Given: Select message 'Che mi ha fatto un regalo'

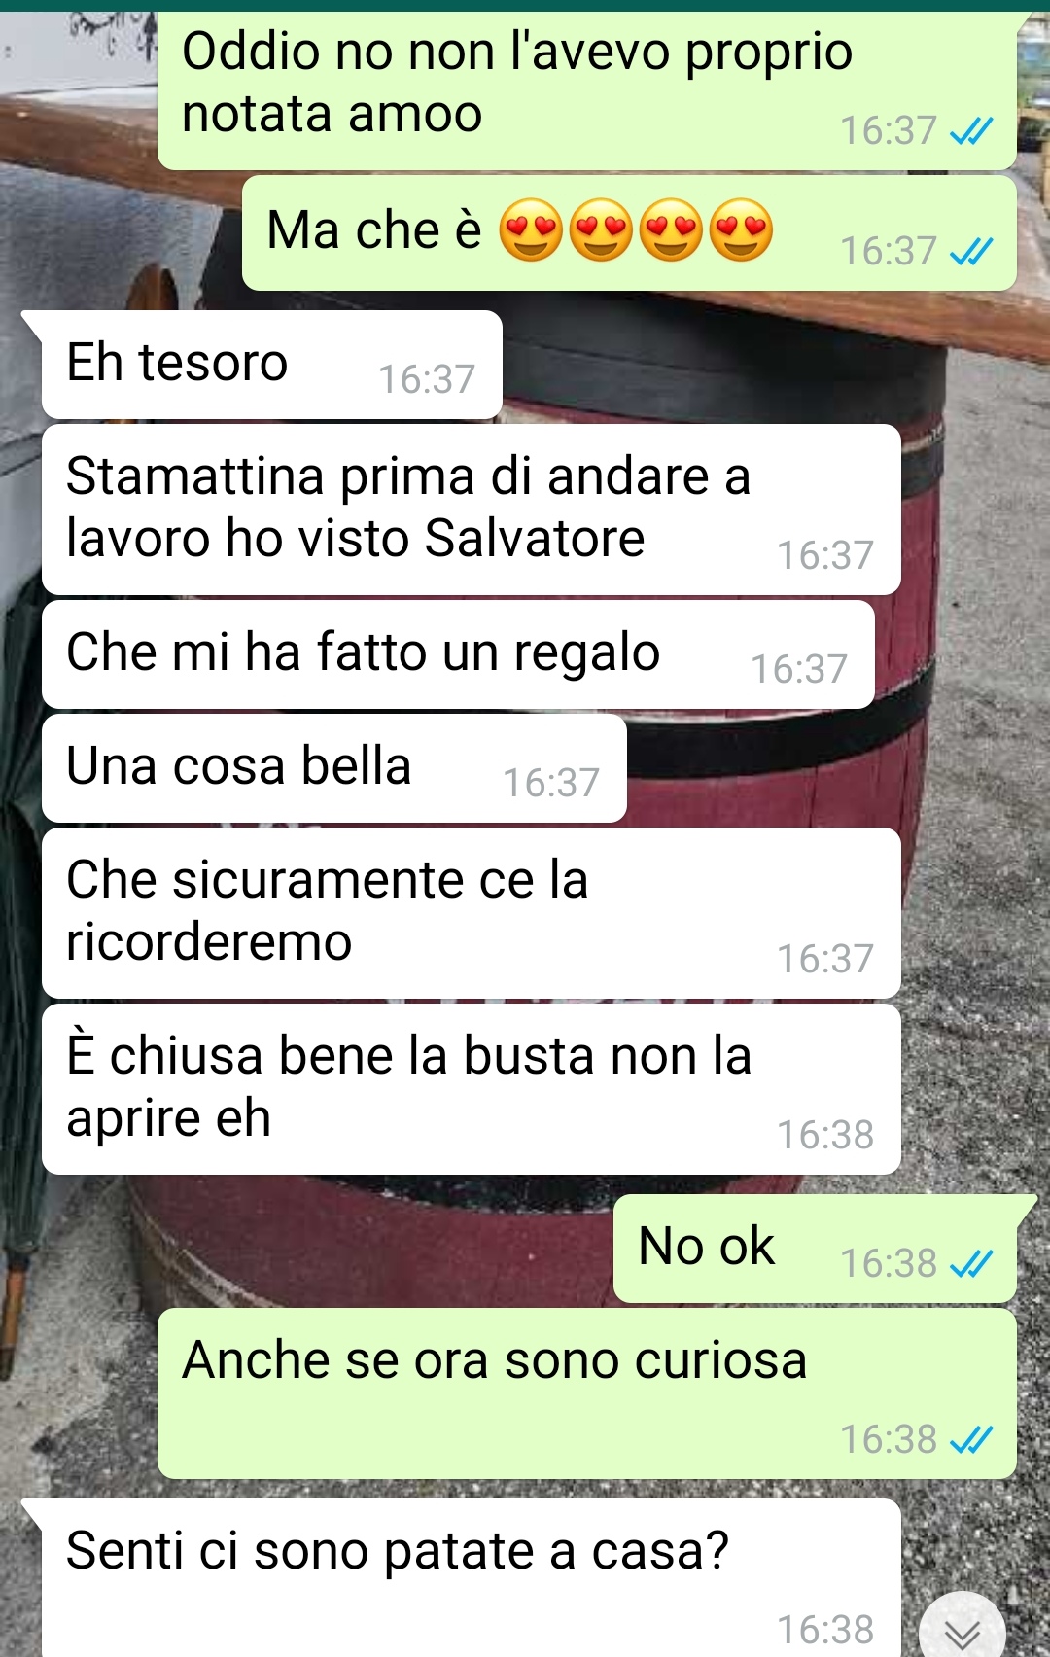Looking at the screenshot, I should coord(458,654).
